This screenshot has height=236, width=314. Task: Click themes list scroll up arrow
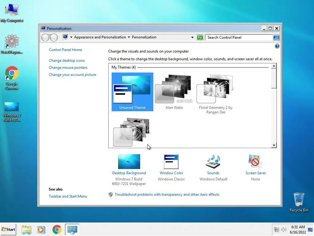point(274,66)
